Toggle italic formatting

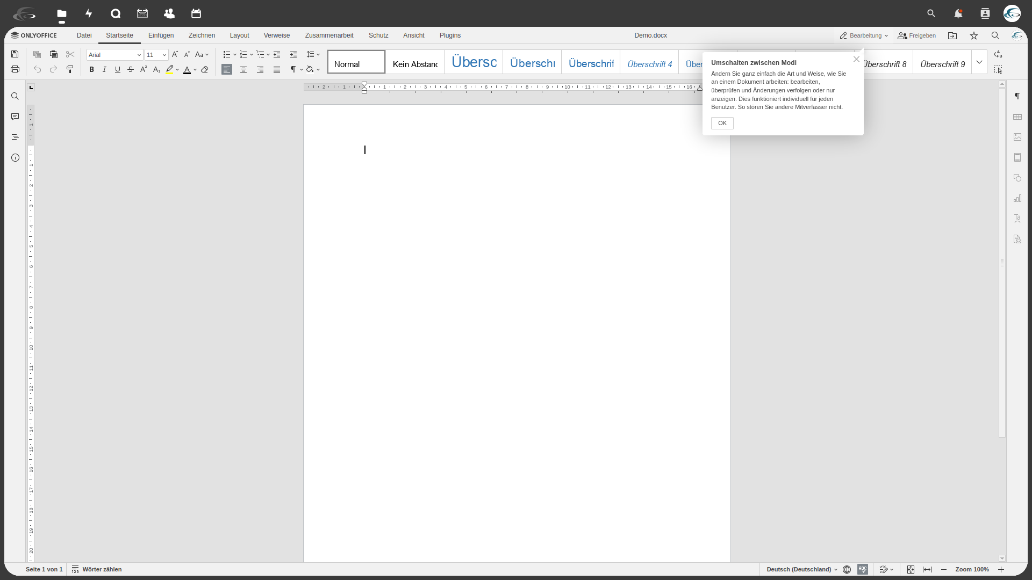pos(104,69)
